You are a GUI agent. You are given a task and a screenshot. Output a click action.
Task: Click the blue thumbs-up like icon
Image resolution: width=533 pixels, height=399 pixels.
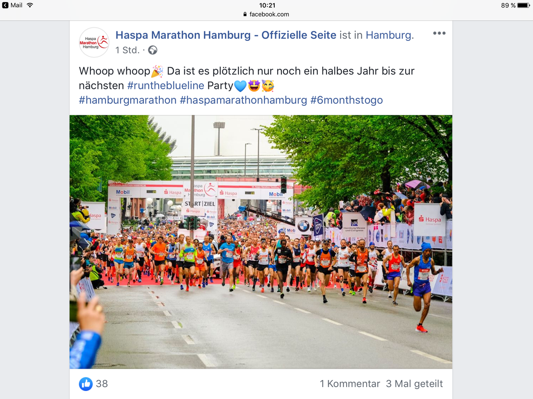click(x=85, y=384)
